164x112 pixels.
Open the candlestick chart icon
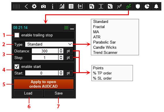tap(80, 6)
